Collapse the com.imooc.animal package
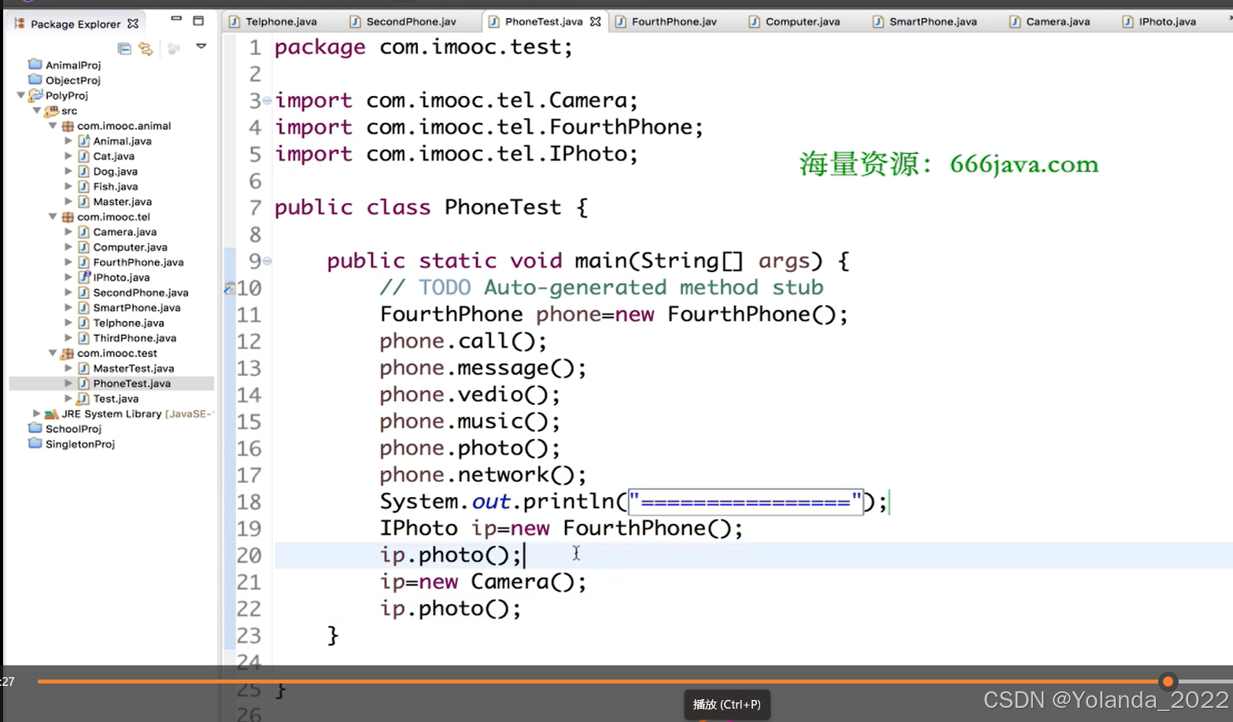The width and height of the screenshot is (1233, 722). point(53,126)
